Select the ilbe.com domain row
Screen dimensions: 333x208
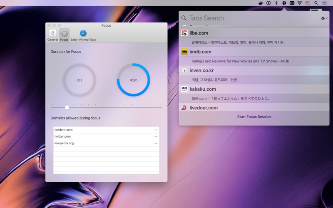pos(254,33)
